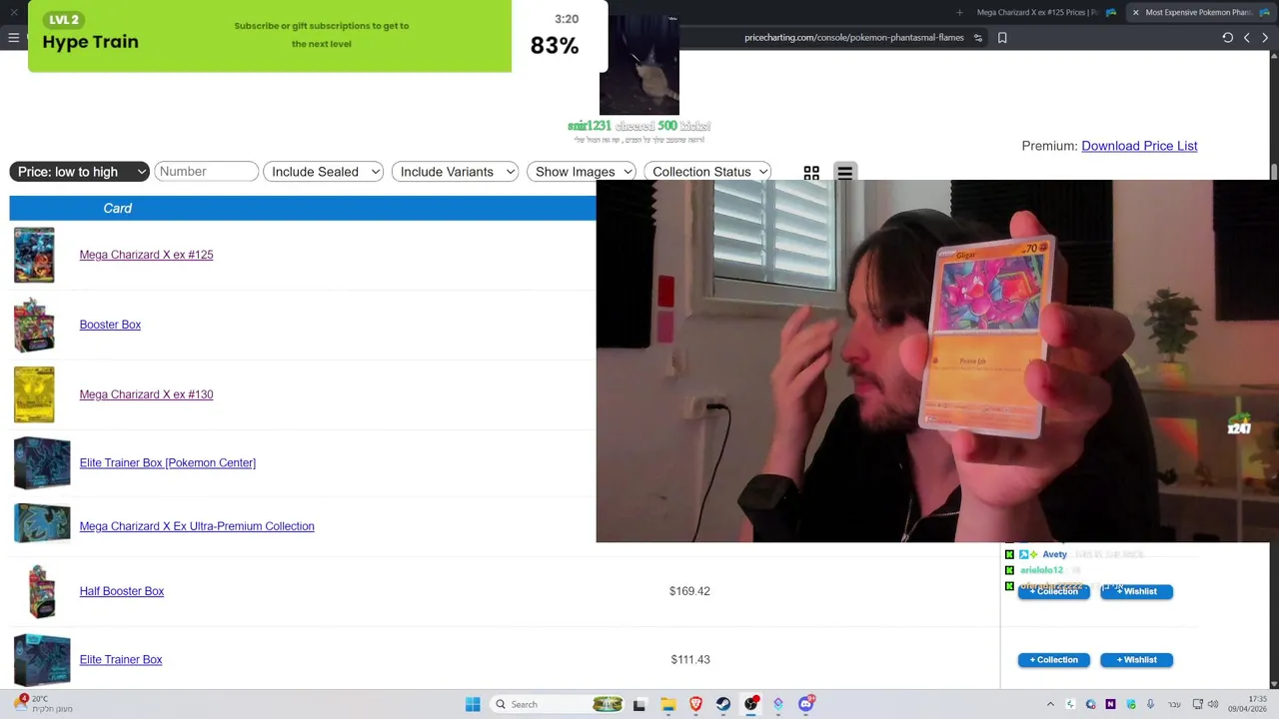This screenshot has width=1279, height=719.
Task: Click the Download Price List link
Action: click(x=1139, y=146)
